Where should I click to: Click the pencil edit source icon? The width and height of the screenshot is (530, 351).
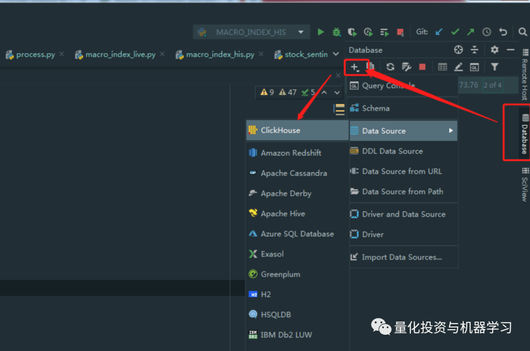pyautogui.click(x=458, y=67)
